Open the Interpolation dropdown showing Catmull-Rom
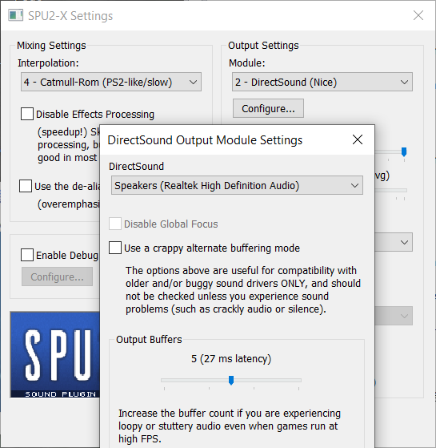Viewport: 436px width, 448px height. [x=111, y=82]
